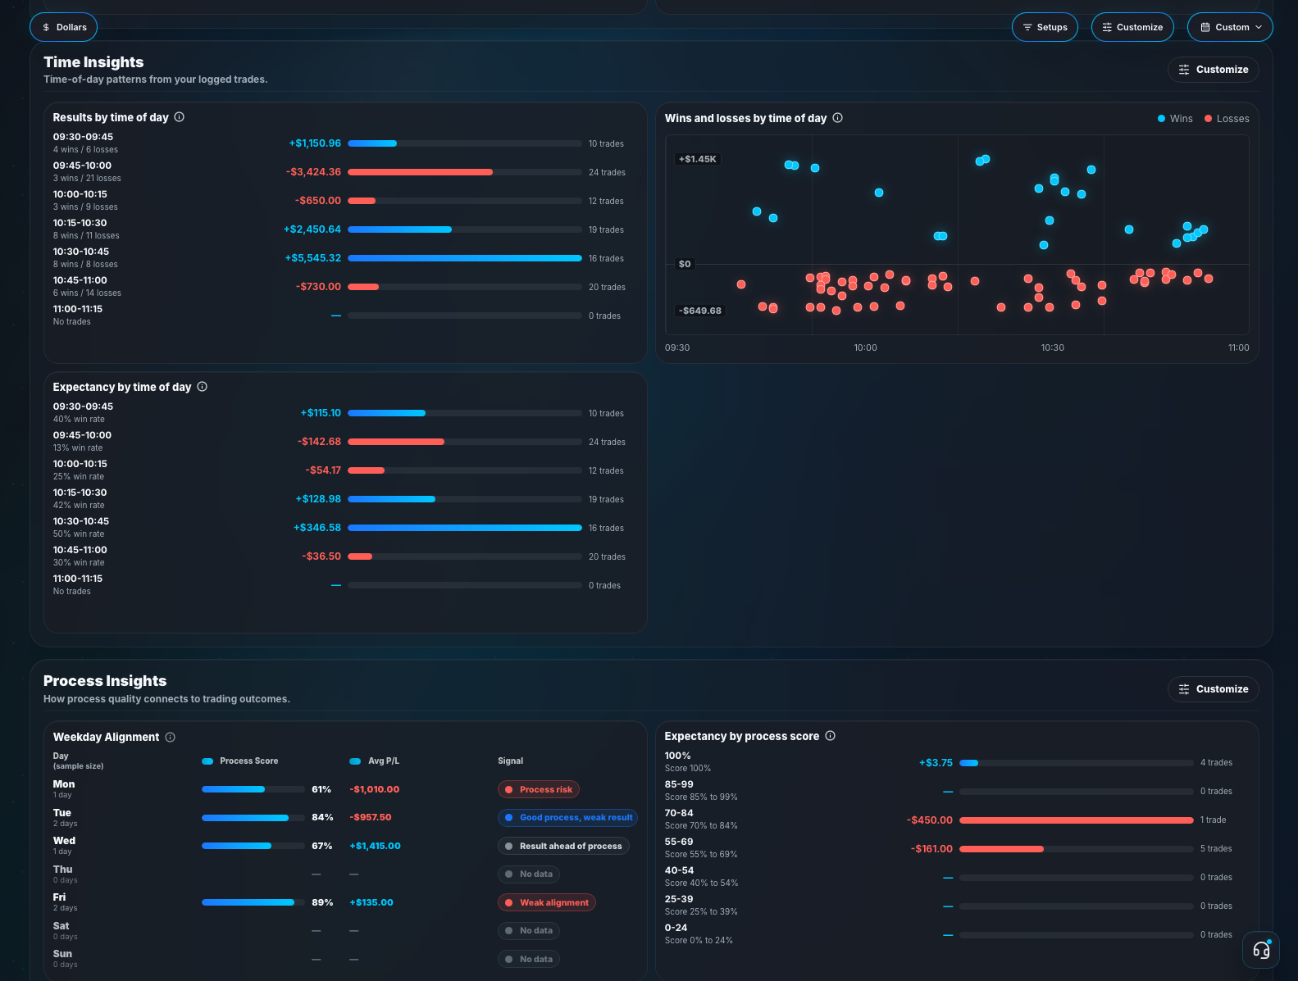The width and height of the screenshot is (1298, 981).
Task: Click the Wins legend blue dot
Action: pyautogui.click(x=1161, y=119)
